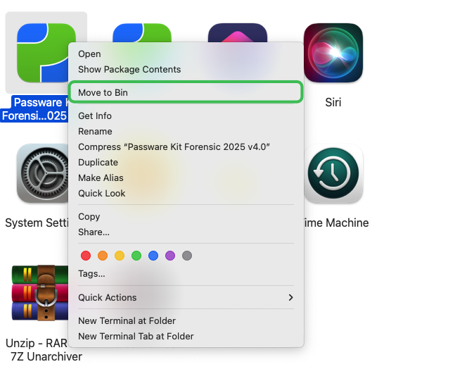Open the Tags… option
The image size is (462, 369).
point(186,274)
